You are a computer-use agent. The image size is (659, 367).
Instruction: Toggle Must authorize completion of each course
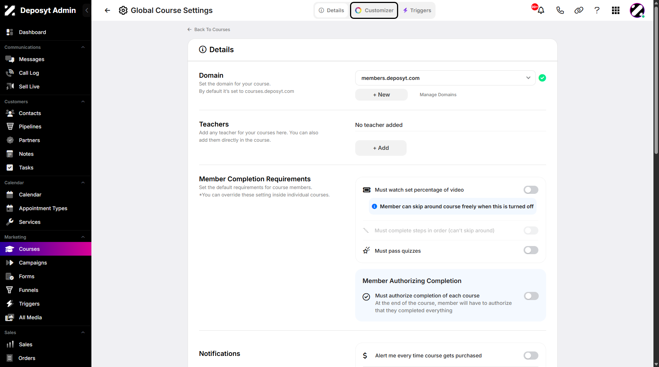click(531, 296)
